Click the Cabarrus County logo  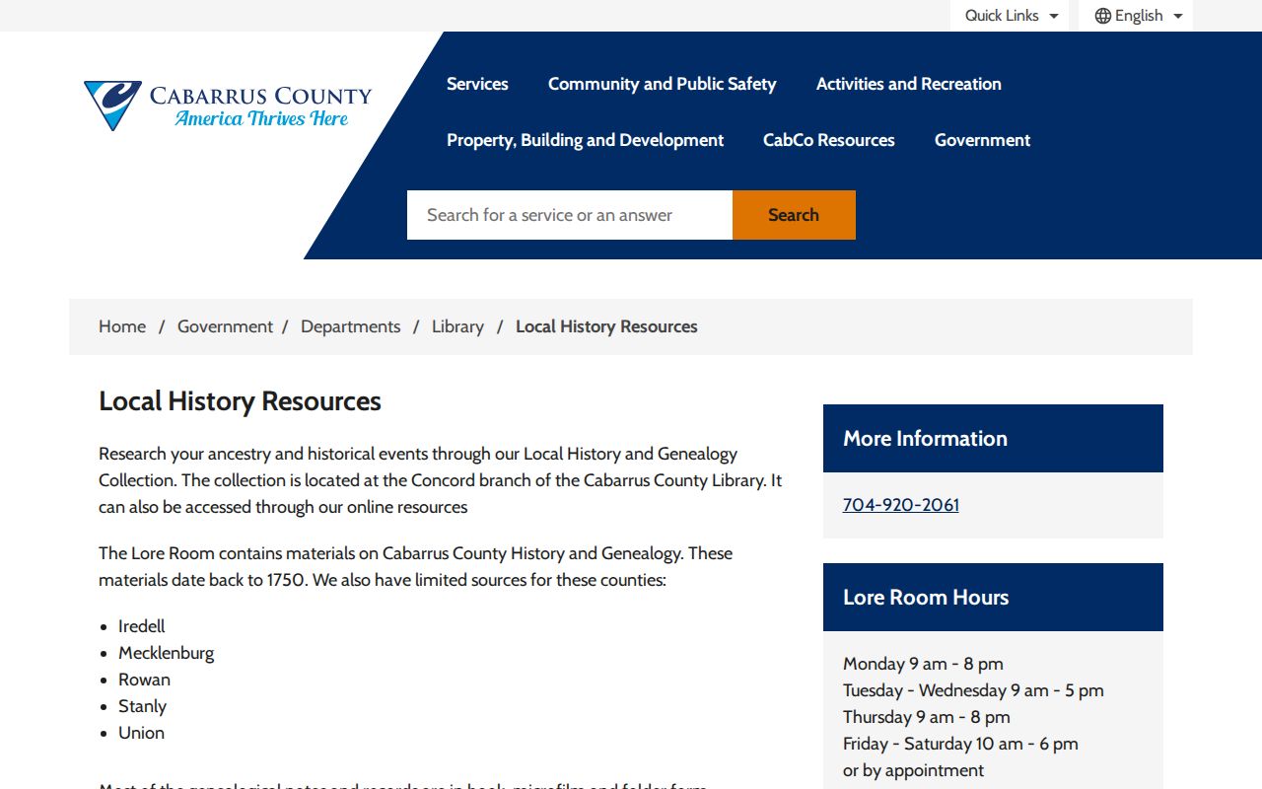coord(228,106)
